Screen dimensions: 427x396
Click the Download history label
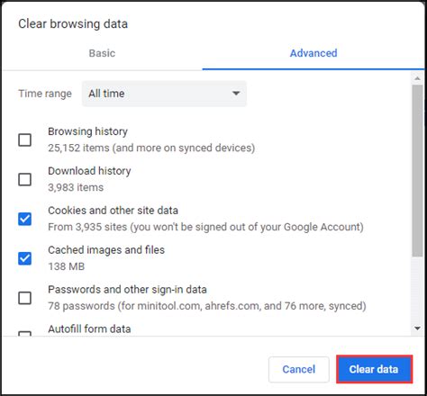tap(89, 171)
